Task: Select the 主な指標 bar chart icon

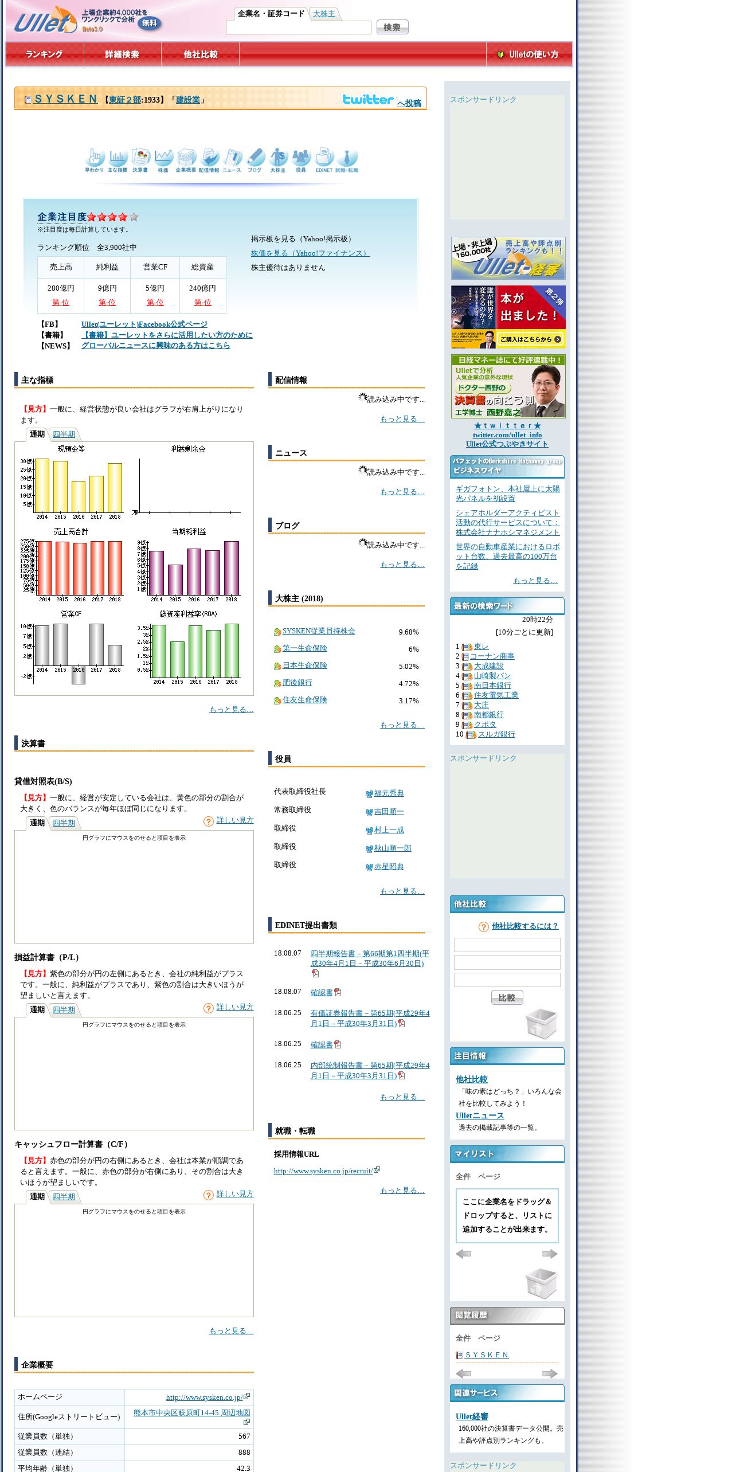Action: tap(118, 160)
